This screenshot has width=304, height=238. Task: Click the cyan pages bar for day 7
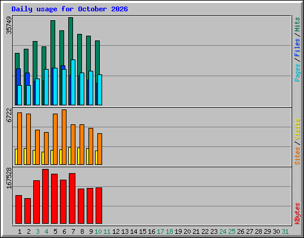(x=73, y=82)
